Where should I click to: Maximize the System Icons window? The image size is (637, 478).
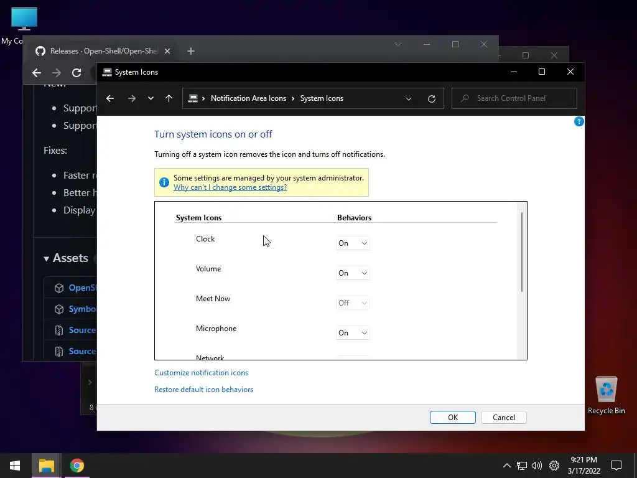(542, 72)
